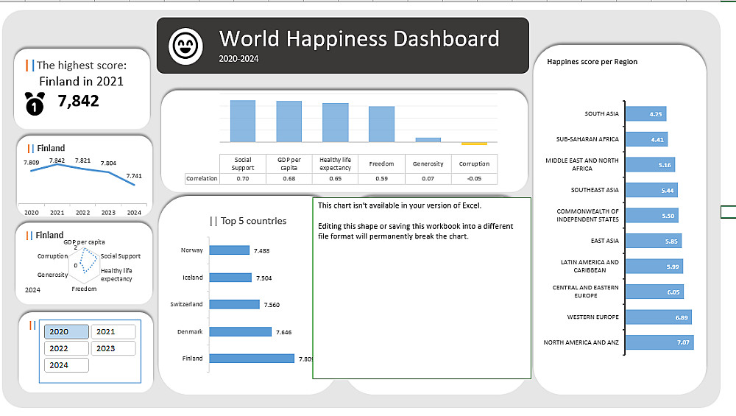Click the Middle East and North Africa bar
This screenshot has height=416, width=736.
(651, 165)
